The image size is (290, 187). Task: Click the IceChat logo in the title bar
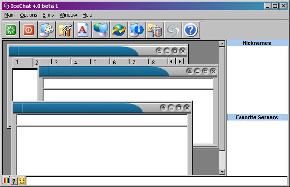tap(6, 6)
